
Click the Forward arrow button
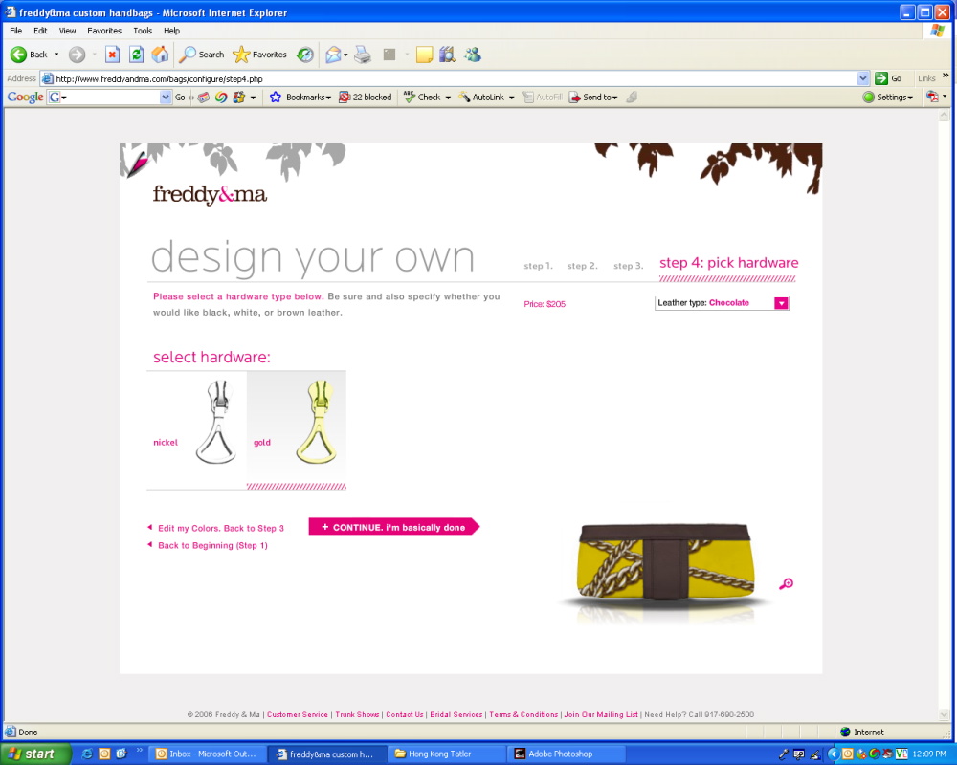point(77,55)
